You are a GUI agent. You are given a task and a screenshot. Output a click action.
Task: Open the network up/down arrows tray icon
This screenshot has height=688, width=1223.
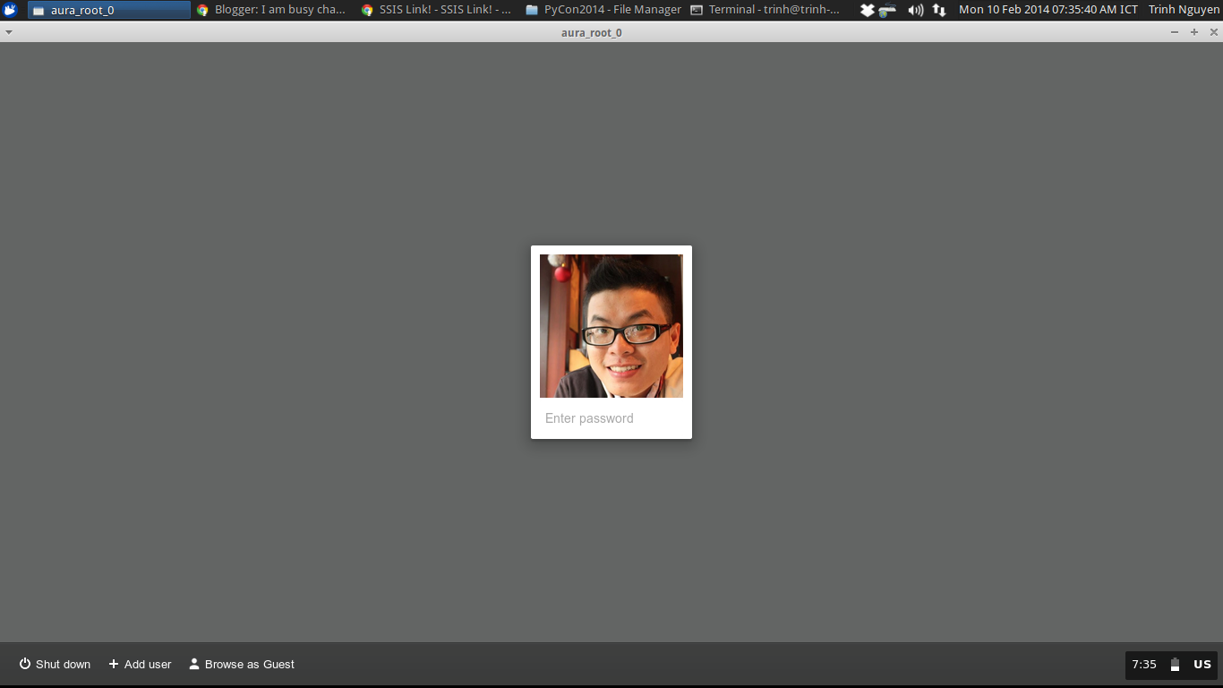pos(939,10)
